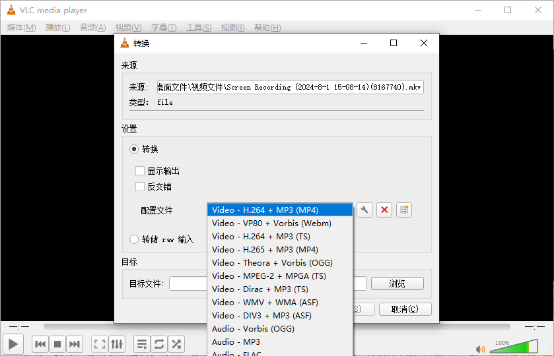Choose Video - Theora + Vorbis (OGG)
The image size is (554, 356).
280,262
